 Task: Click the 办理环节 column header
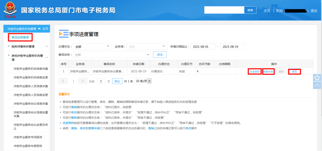187,64
